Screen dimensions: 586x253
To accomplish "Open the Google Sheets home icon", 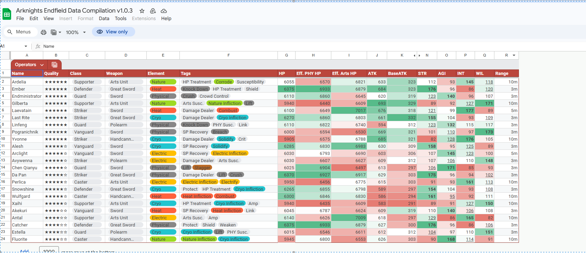I will tap(7, 14).
